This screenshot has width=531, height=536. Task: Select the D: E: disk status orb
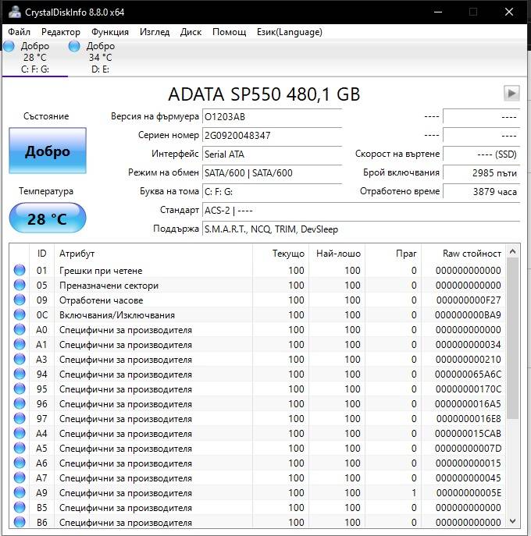pyautogui.click(x=74, y=46)
